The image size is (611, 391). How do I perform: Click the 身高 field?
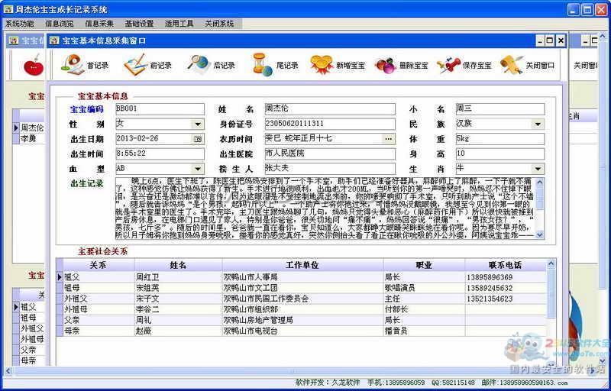pos(500,153)
